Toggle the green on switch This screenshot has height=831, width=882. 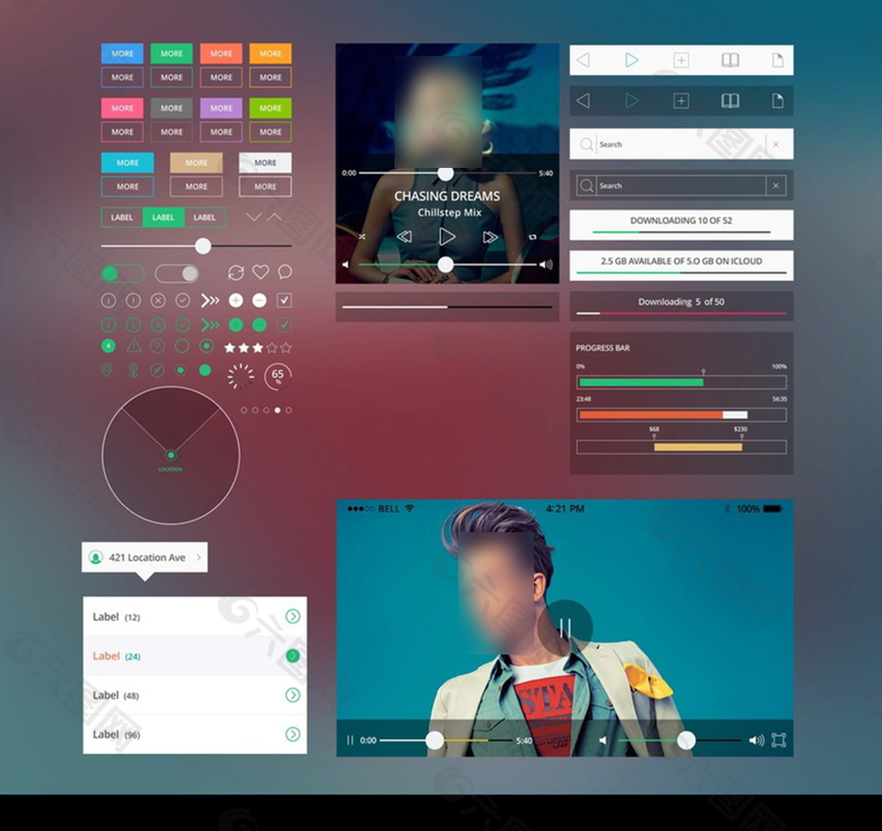123,274
